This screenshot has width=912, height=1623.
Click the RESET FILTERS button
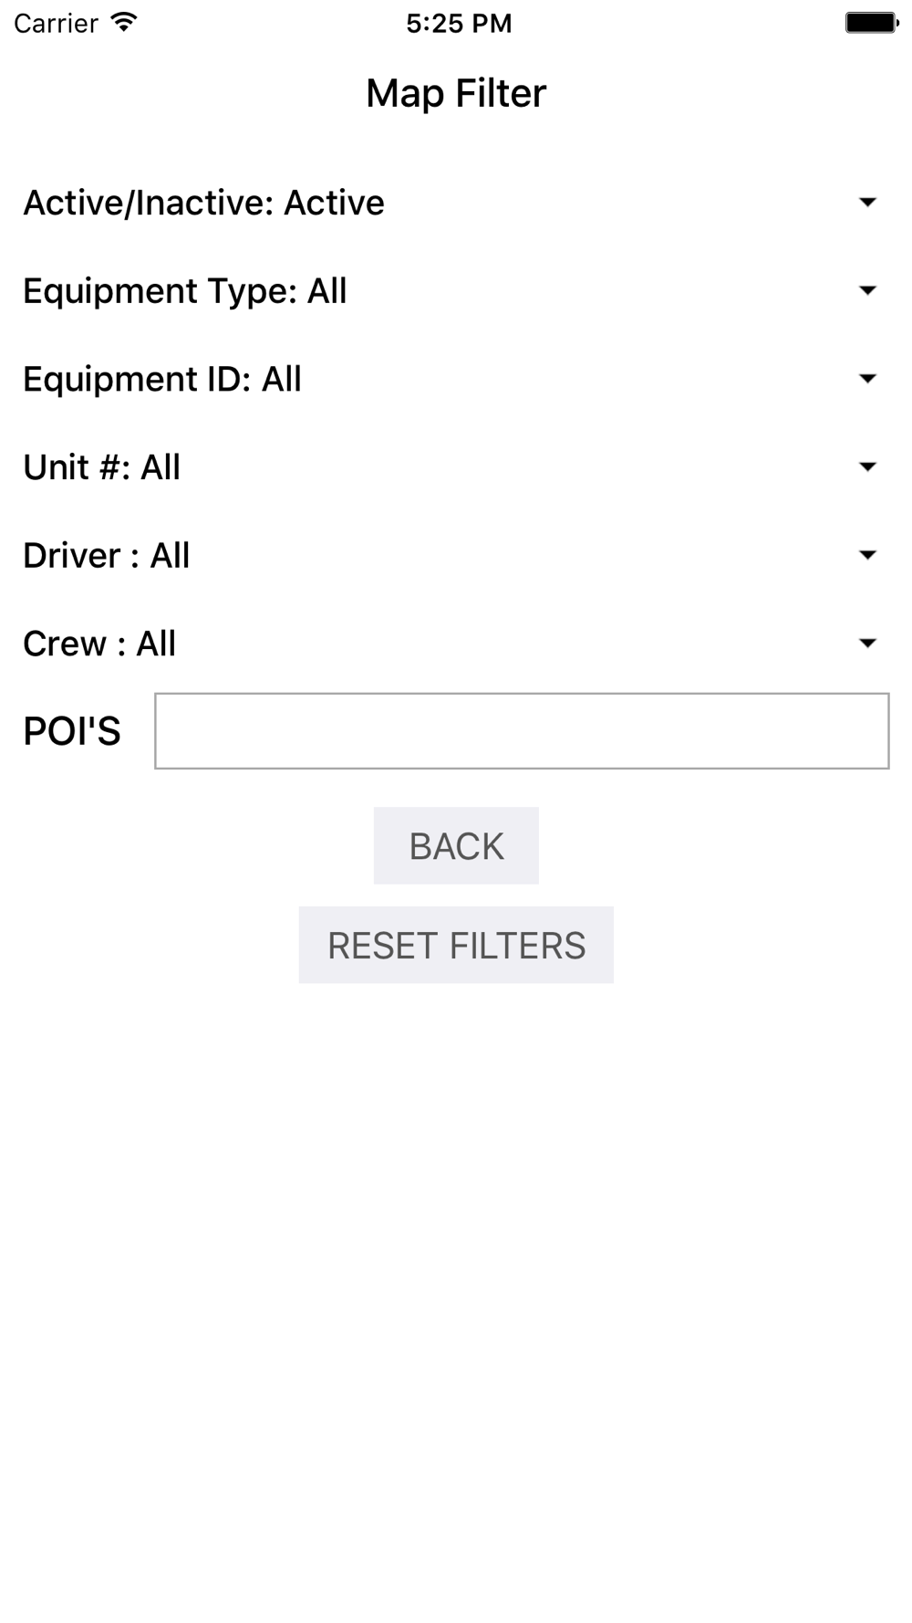tap(456, 945)
